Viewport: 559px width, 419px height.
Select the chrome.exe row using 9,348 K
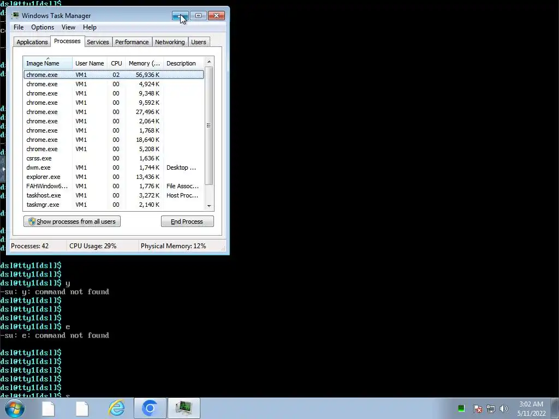point(114,93)
